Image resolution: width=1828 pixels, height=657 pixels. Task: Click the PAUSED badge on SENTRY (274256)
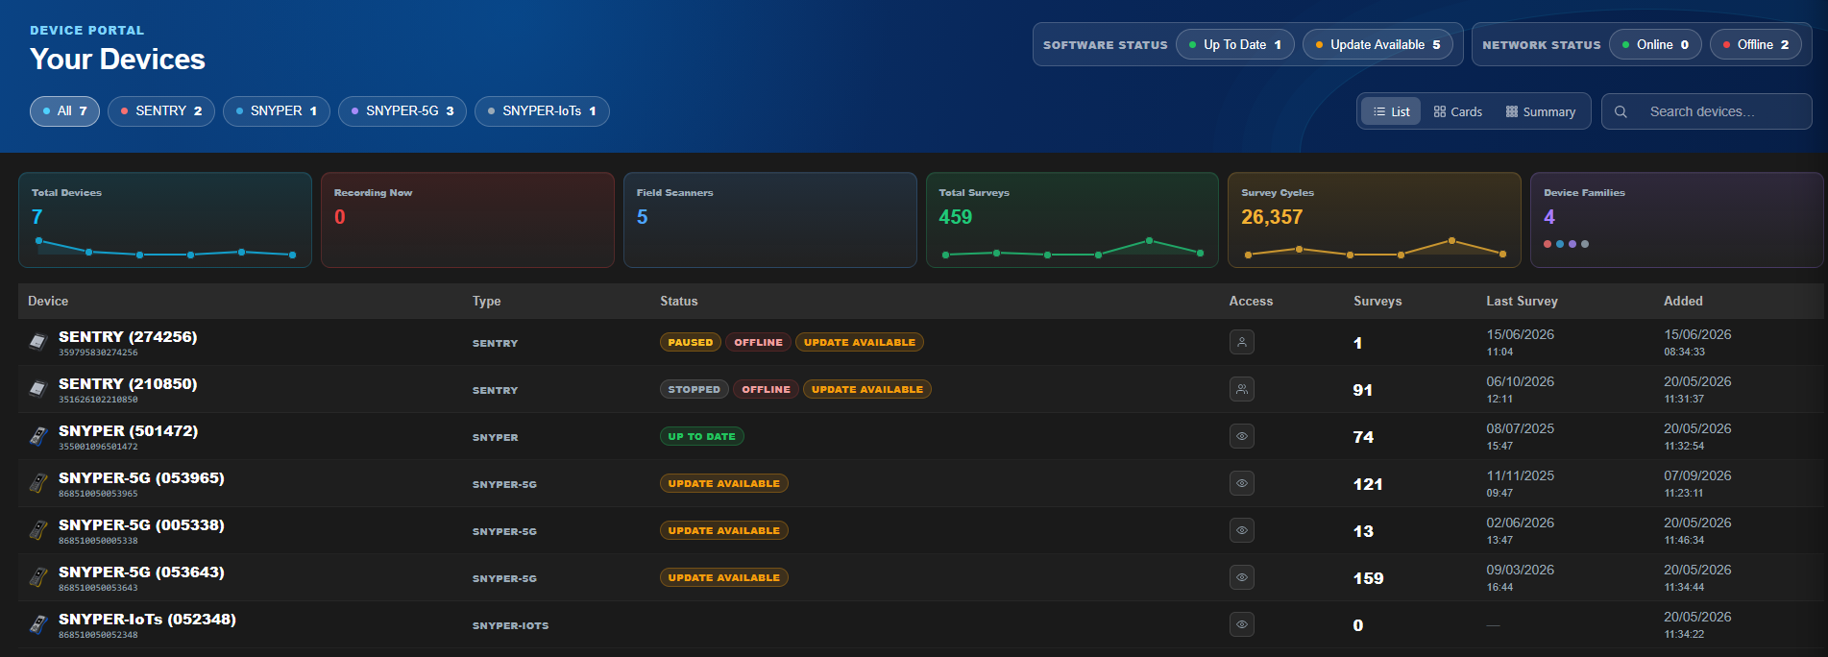click(691, 342)
